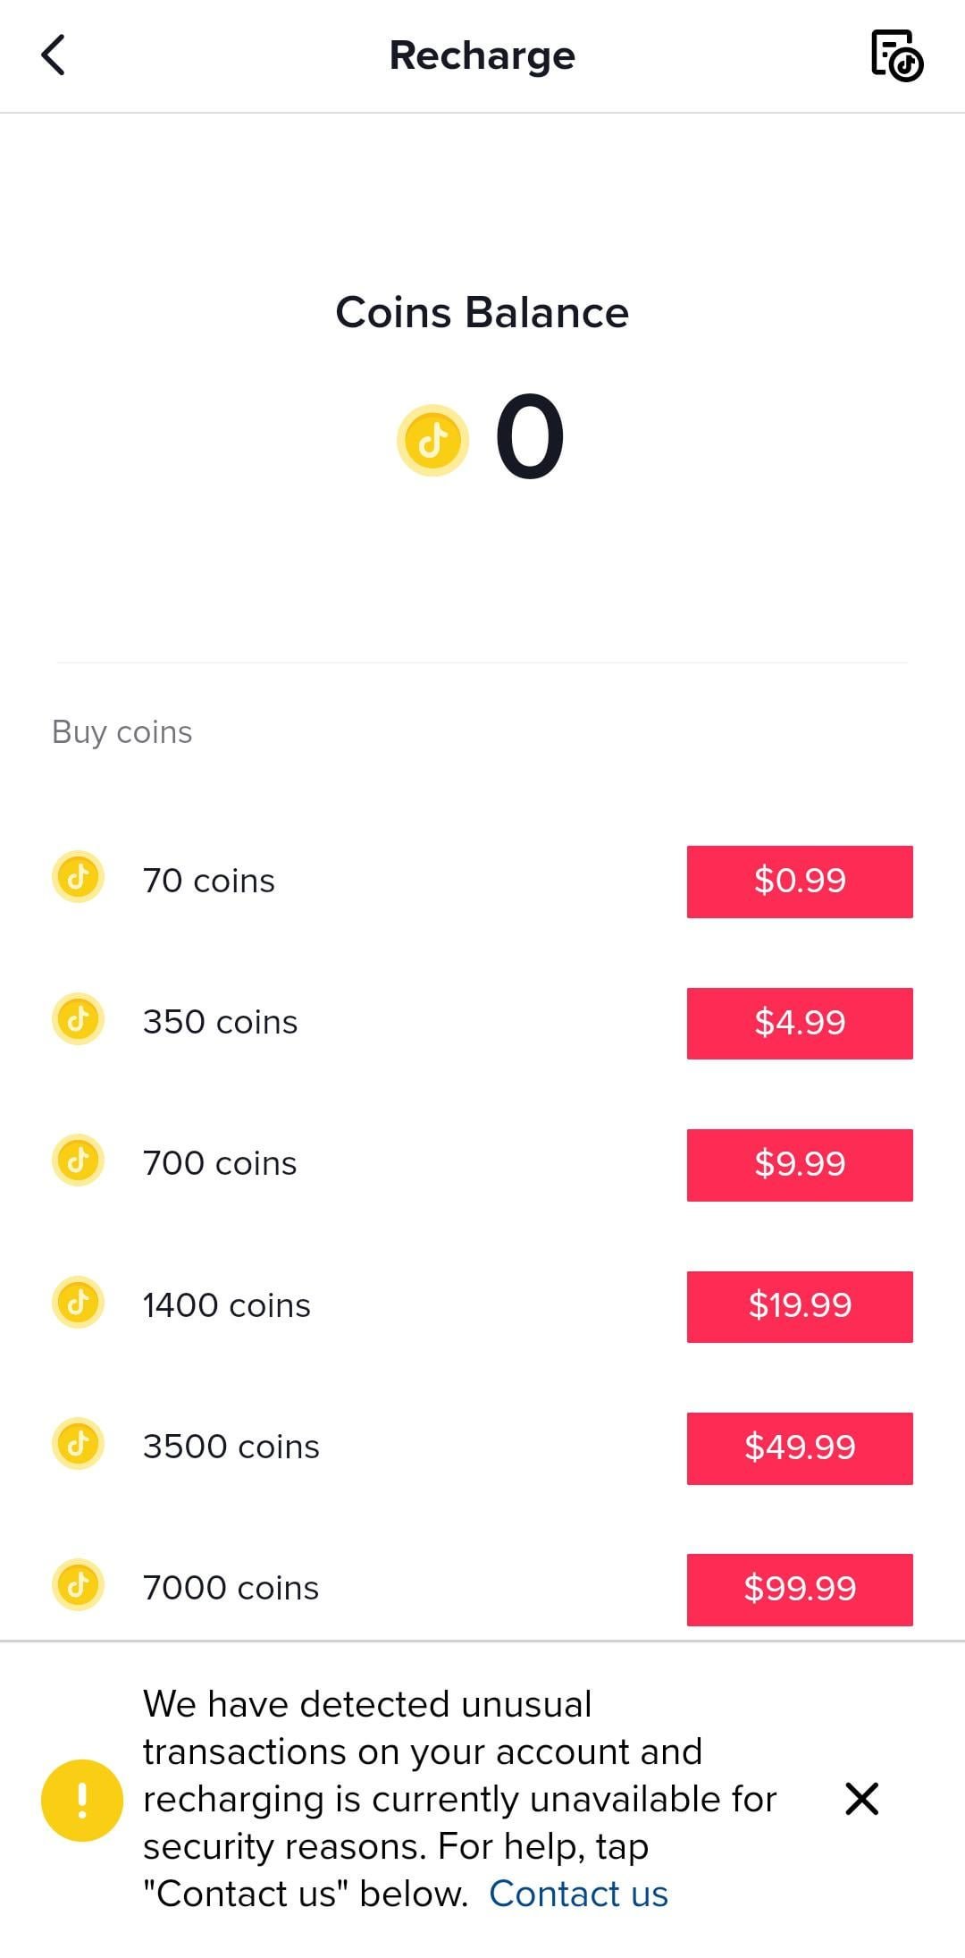Viewport: 965px width, 1958px height.
Task: Purchase 1400 coins for $19.99
Action: pyautogui.click(x=800, y=1306)
